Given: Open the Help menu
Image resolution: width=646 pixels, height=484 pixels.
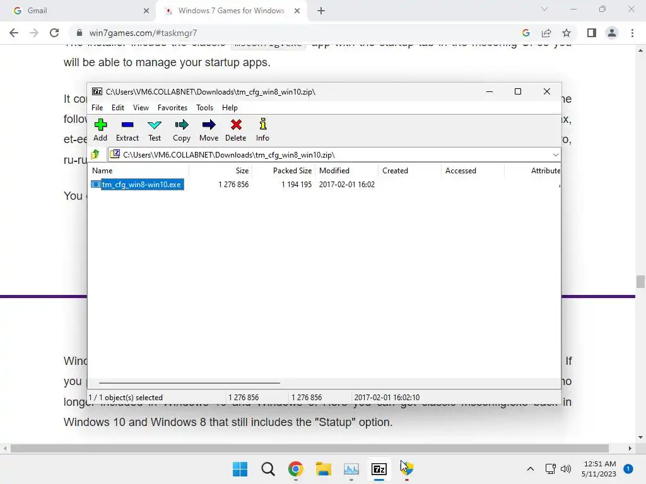Looking at the screenshot, I should click(230, 107).
